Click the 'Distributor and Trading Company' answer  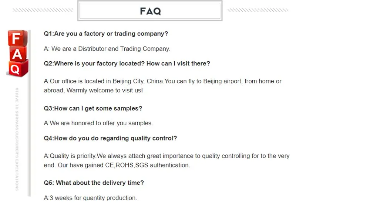107,49
